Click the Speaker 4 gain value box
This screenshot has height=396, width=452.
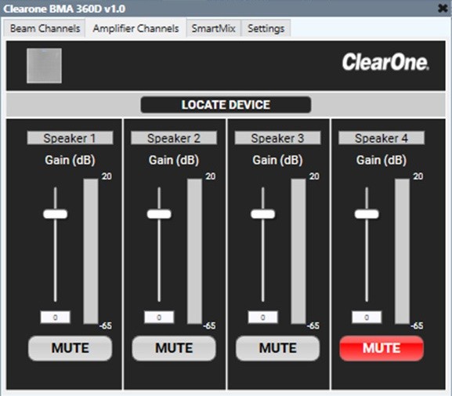367,318
